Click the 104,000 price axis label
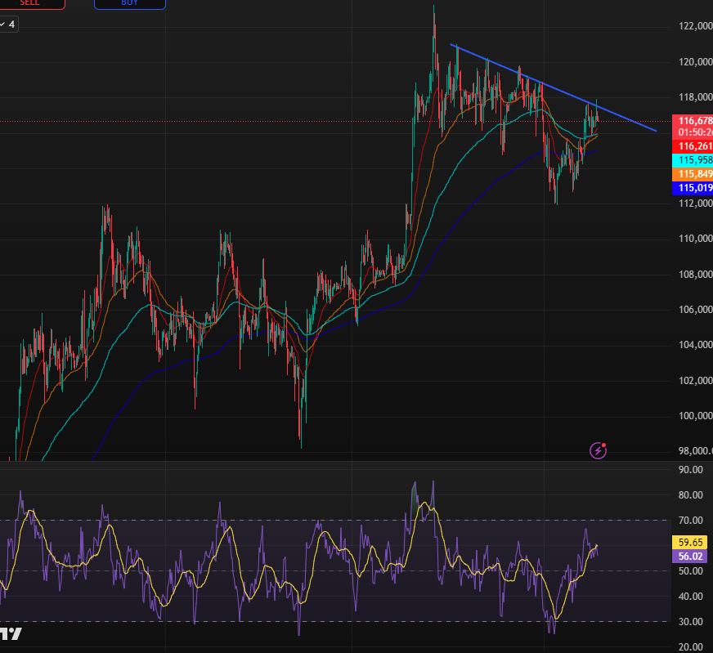713x653 pixels. [x=695, y=345]
